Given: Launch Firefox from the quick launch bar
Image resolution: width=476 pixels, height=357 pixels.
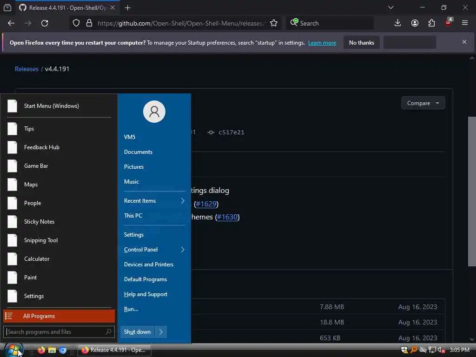Looking at the screenshot, I should (x=41, y=350).
